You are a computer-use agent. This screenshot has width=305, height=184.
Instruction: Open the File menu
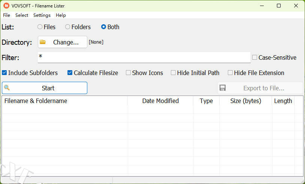pyautogui.click(x=6, y=15)
